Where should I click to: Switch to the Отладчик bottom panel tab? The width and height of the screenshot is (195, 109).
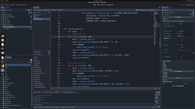click(41, 107)
